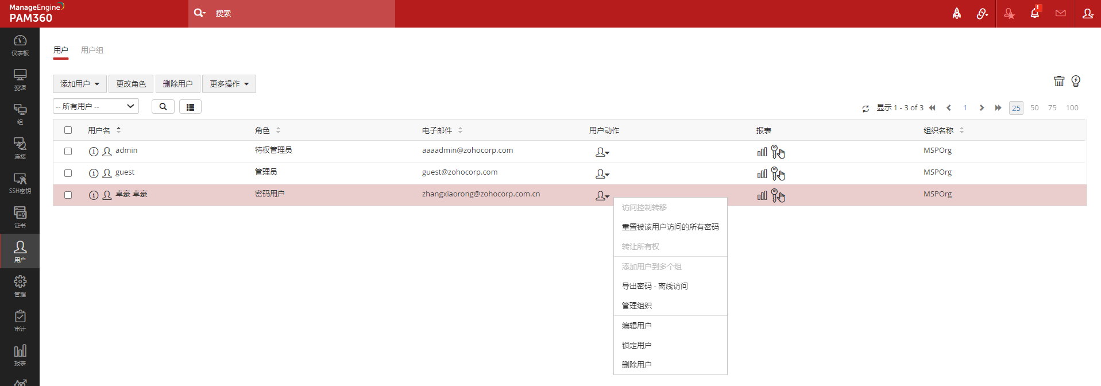Set page size to 50

[1034, 108]
